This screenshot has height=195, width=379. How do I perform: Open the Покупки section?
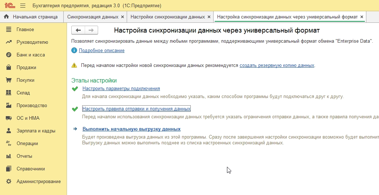25,80
